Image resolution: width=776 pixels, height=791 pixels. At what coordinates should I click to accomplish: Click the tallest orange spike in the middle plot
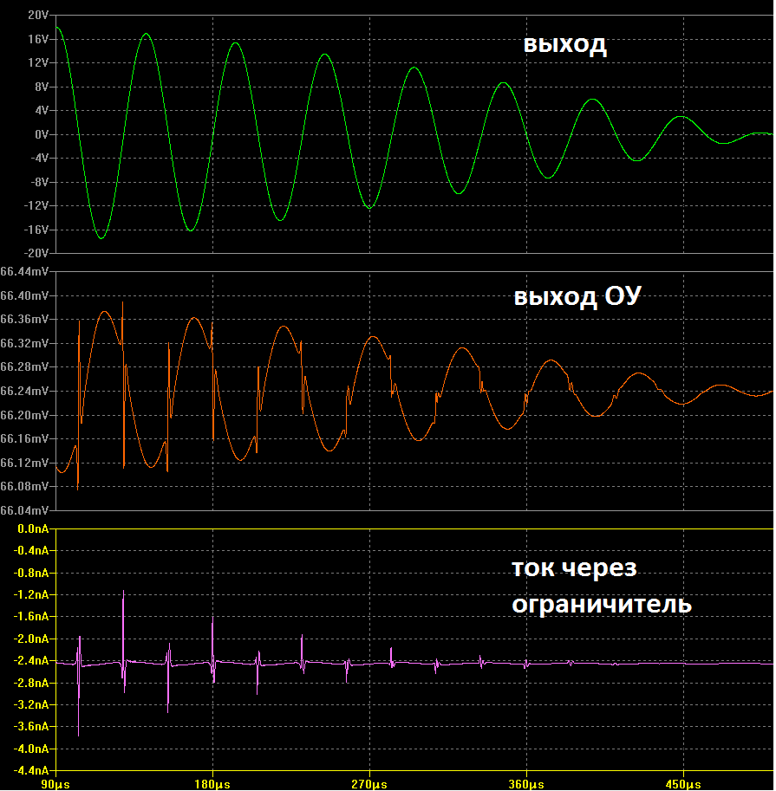pyautogui.click(x=122, y=323)
